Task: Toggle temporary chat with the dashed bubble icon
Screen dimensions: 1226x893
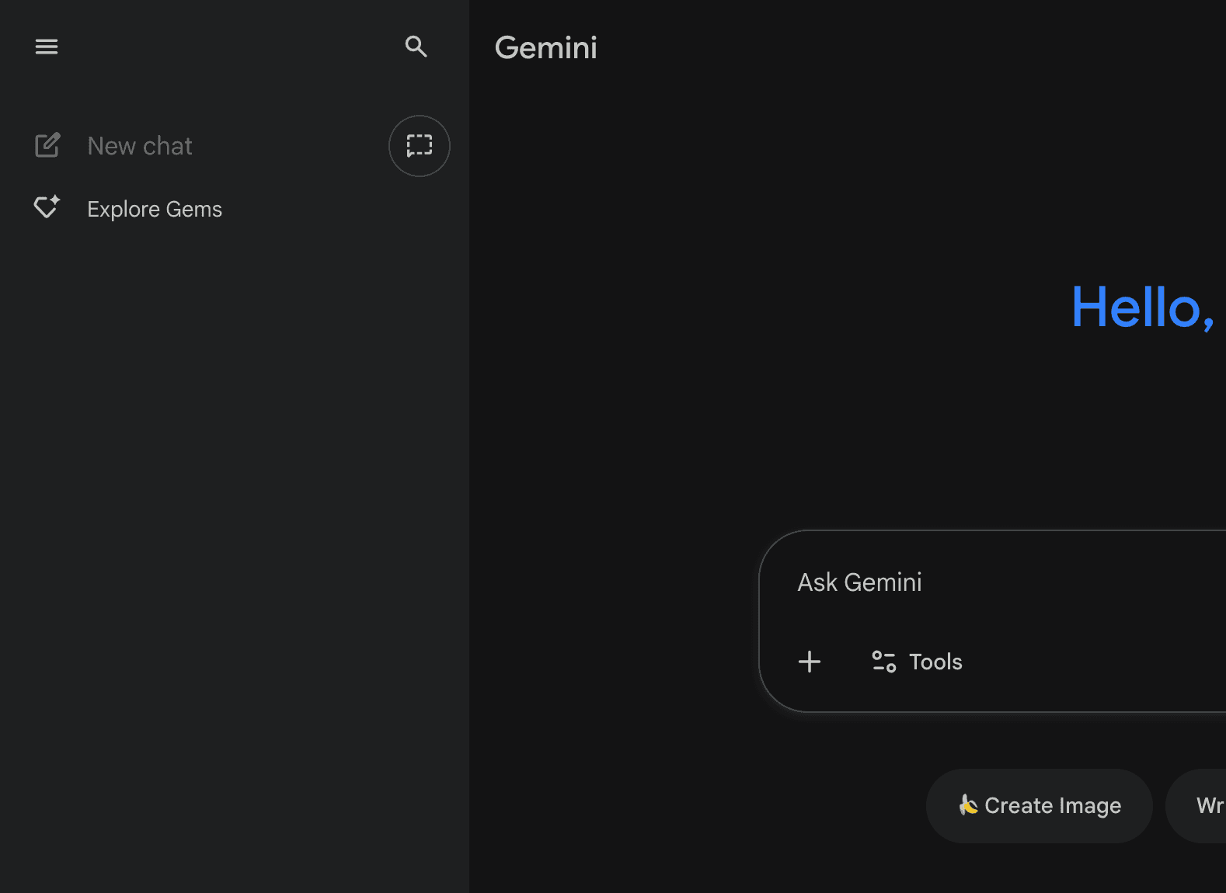Action: [420, 146]
